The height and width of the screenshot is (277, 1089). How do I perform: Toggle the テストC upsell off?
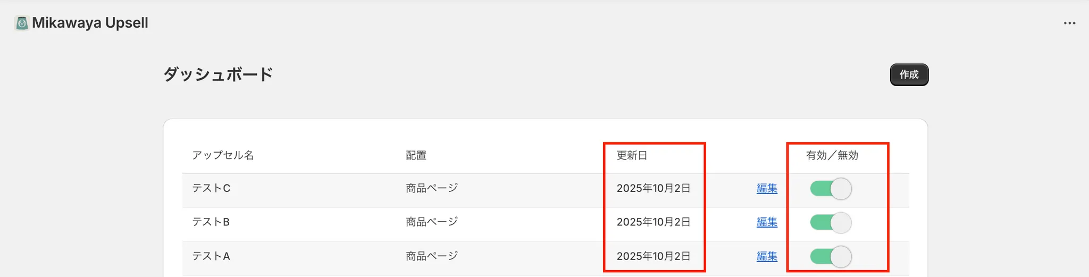click(x=831, y=189)
